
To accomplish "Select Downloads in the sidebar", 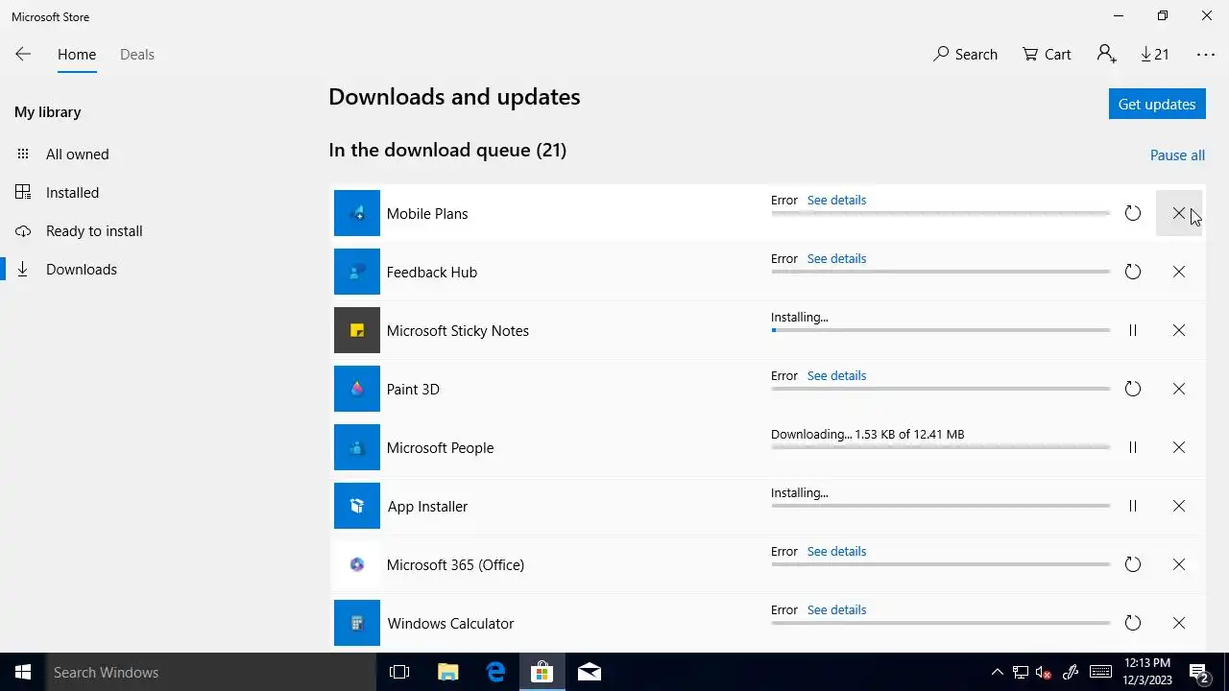I will (82, 269).
